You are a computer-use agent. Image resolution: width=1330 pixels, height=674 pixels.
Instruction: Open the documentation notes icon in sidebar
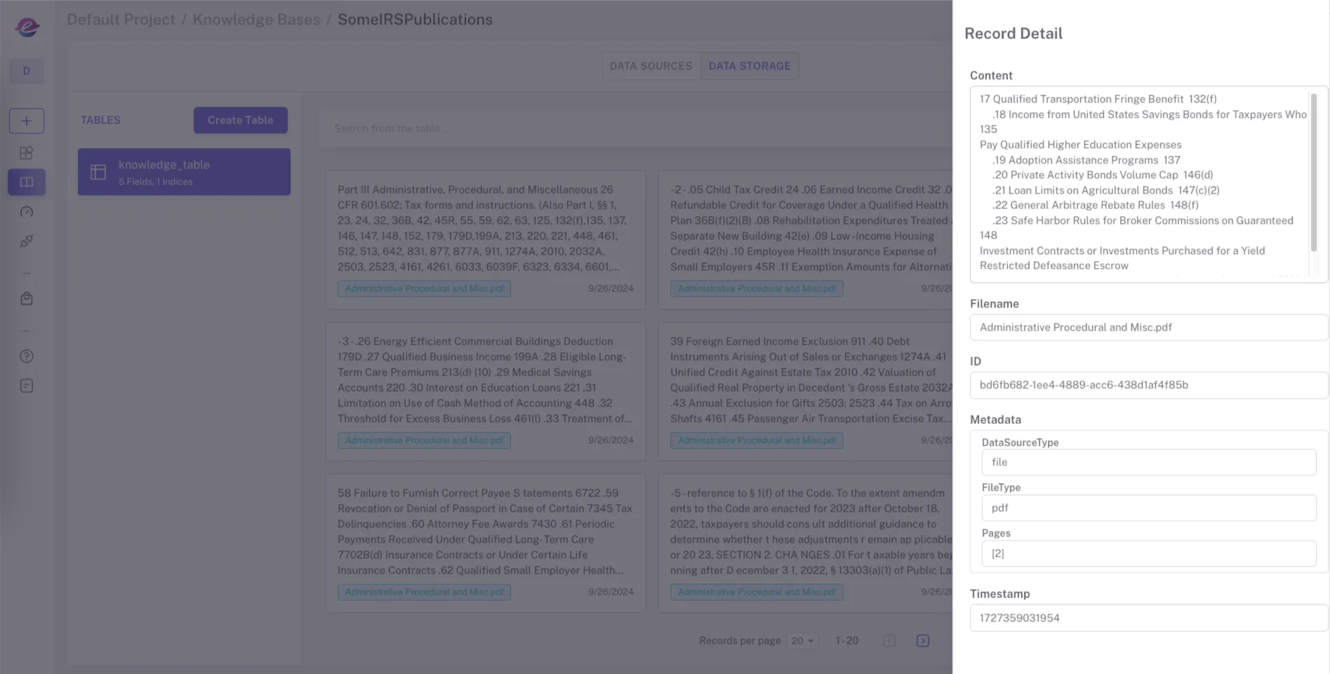26,386
